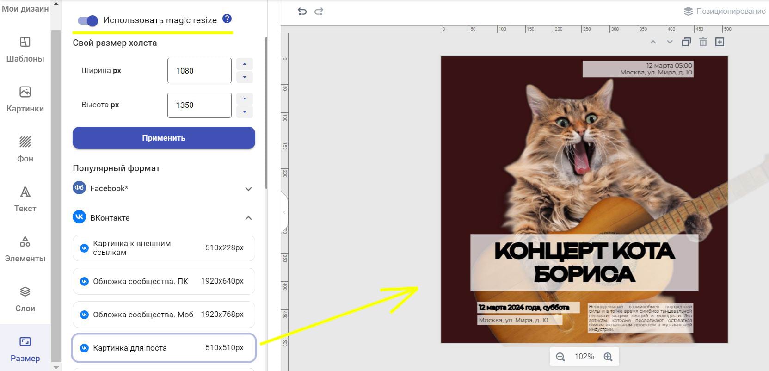Move the page up with chevron
The image size is (769, 371).
point(653,42)
